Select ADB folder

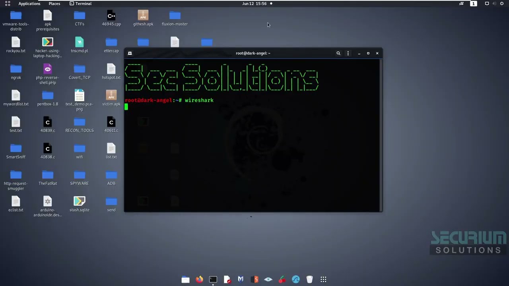[x=111, y=178]
